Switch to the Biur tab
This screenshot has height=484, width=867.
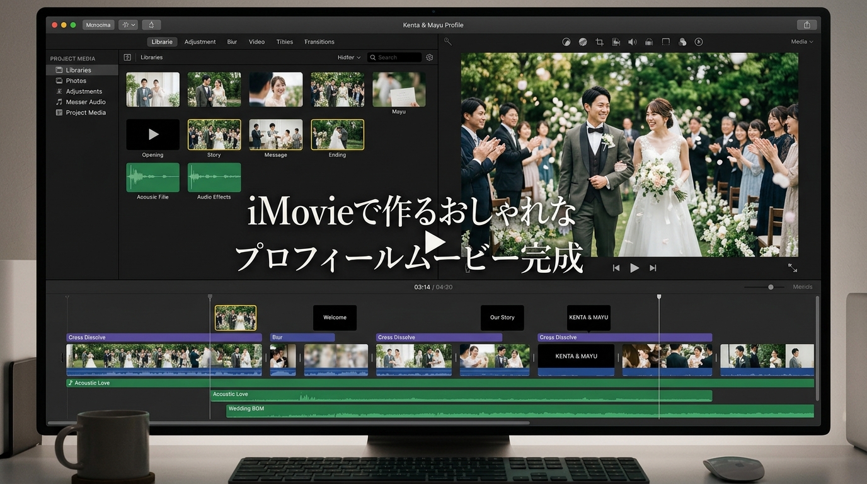pyautogui.click(x=232, y=42)
